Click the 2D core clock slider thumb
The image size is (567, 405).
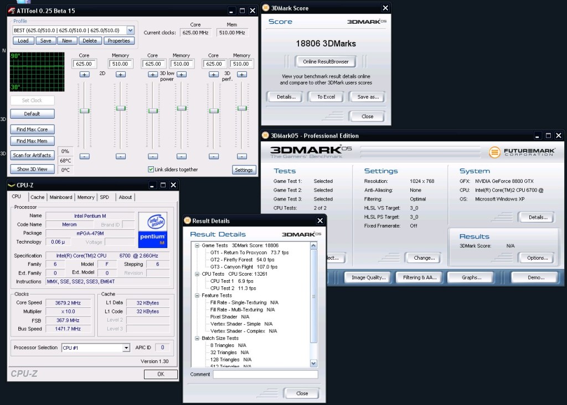(x=85, y=111)
